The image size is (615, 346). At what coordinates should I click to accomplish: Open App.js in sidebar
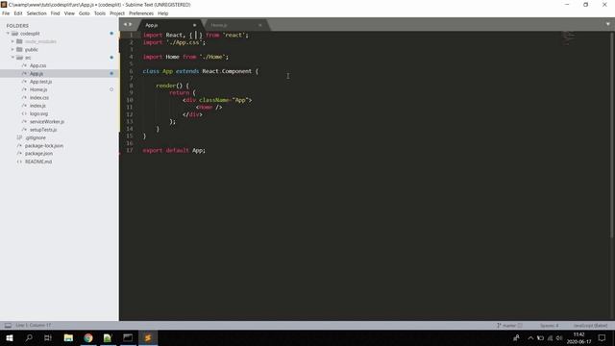pyautogui.click(x=37, y=74)
